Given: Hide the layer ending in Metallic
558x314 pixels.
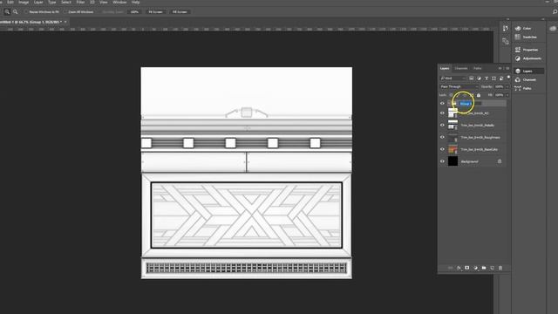Looking at the screenshot, I should 442,125.
